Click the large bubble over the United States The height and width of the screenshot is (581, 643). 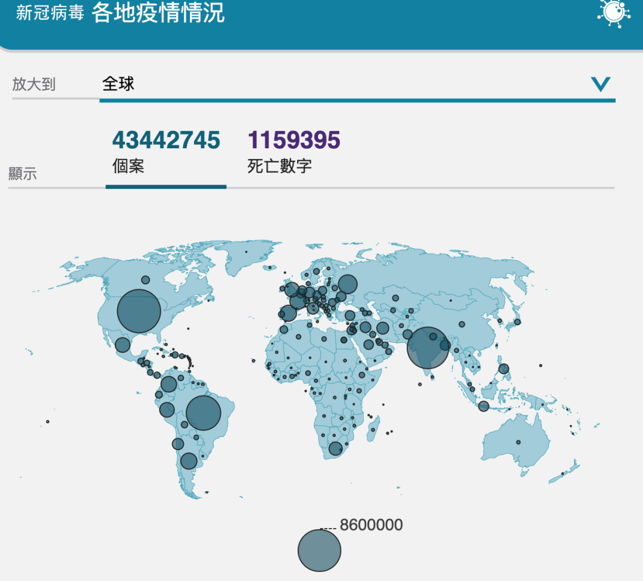139,311
